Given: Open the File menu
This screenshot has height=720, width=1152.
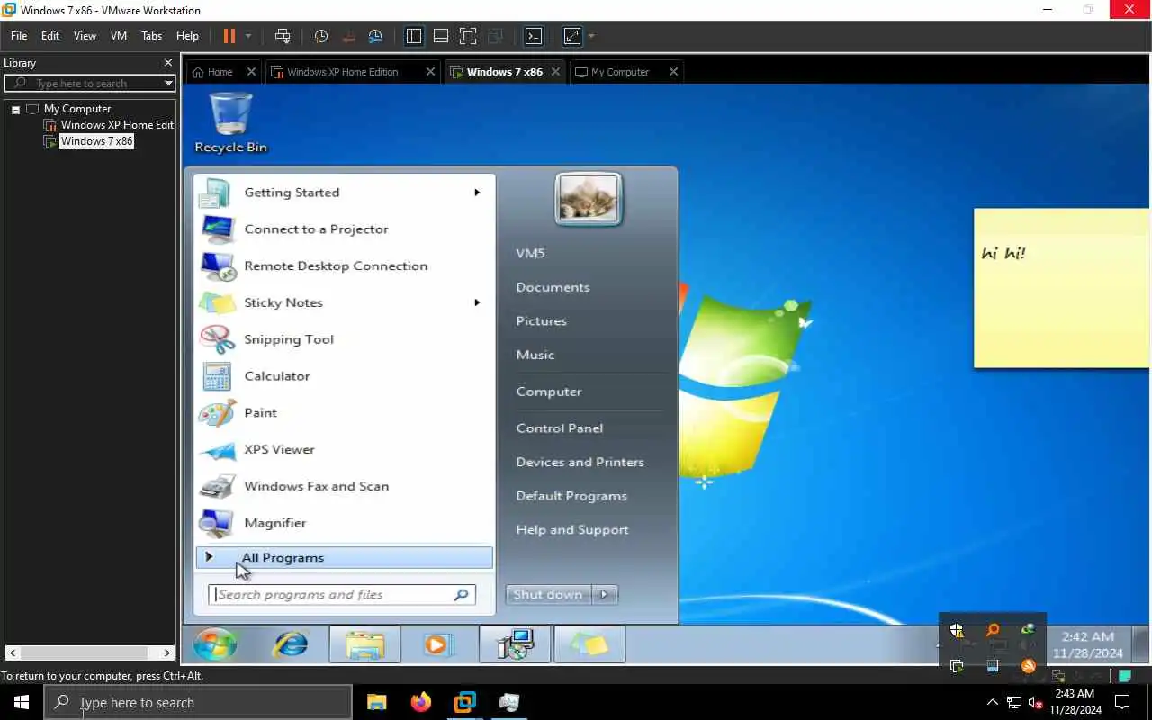Looking at the screenshot, I should tap(19, 36).
